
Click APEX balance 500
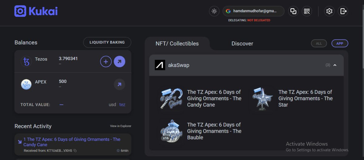[x=63, y=81]
